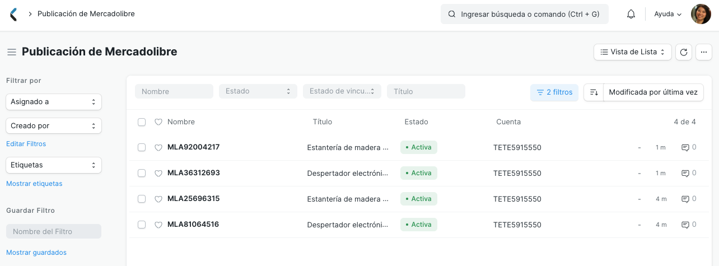This screenshot has height=266, width=719.
Task: Click Activa status of MLA25696315
Action: (x=419, y=199)
